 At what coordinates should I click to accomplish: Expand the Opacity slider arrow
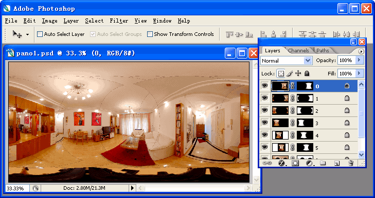[x=359, y=61]
